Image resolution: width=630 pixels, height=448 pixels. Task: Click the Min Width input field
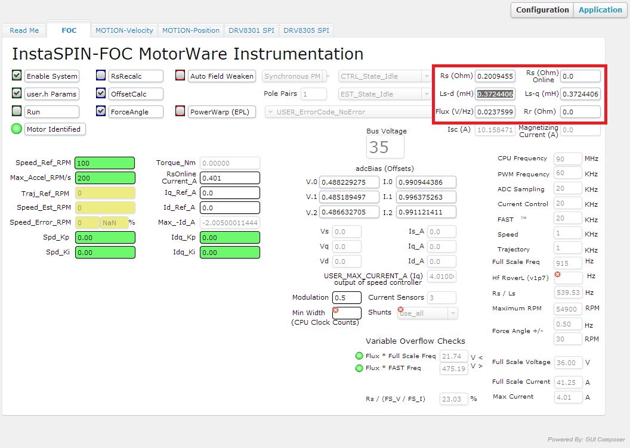pos(347,313)
